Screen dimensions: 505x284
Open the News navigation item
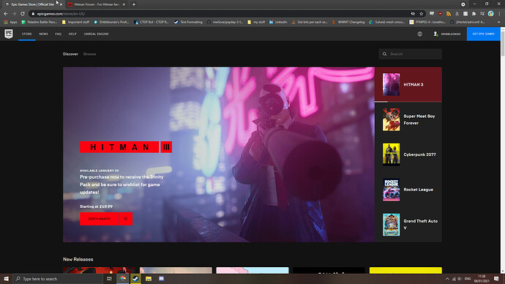43,34
